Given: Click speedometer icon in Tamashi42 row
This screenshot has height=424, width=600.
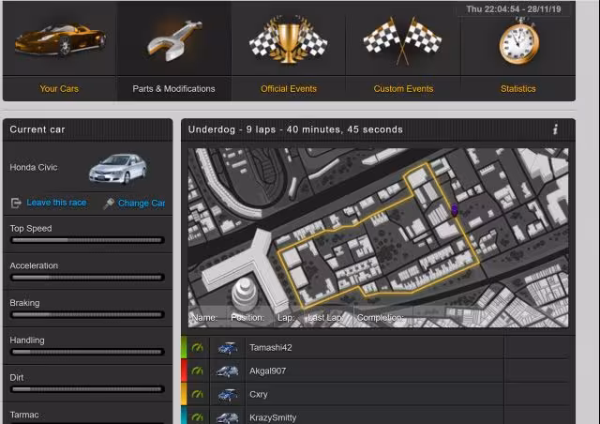Looking at the screenshot, I should [x=198, y=348].
